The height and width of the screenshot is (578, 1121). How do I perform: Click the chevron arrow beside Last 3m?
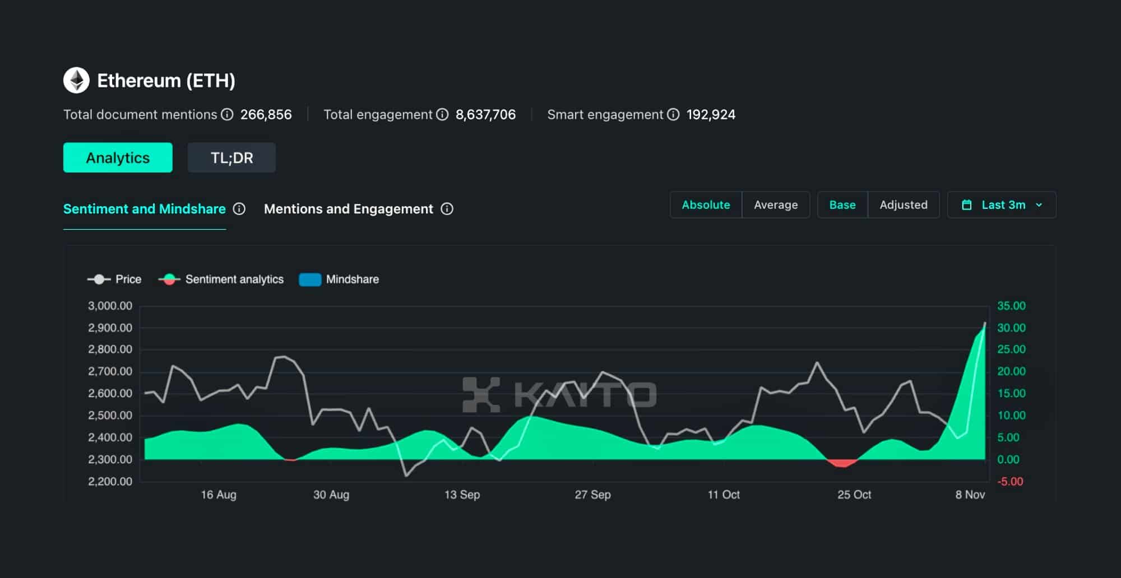click(1039, 205)
